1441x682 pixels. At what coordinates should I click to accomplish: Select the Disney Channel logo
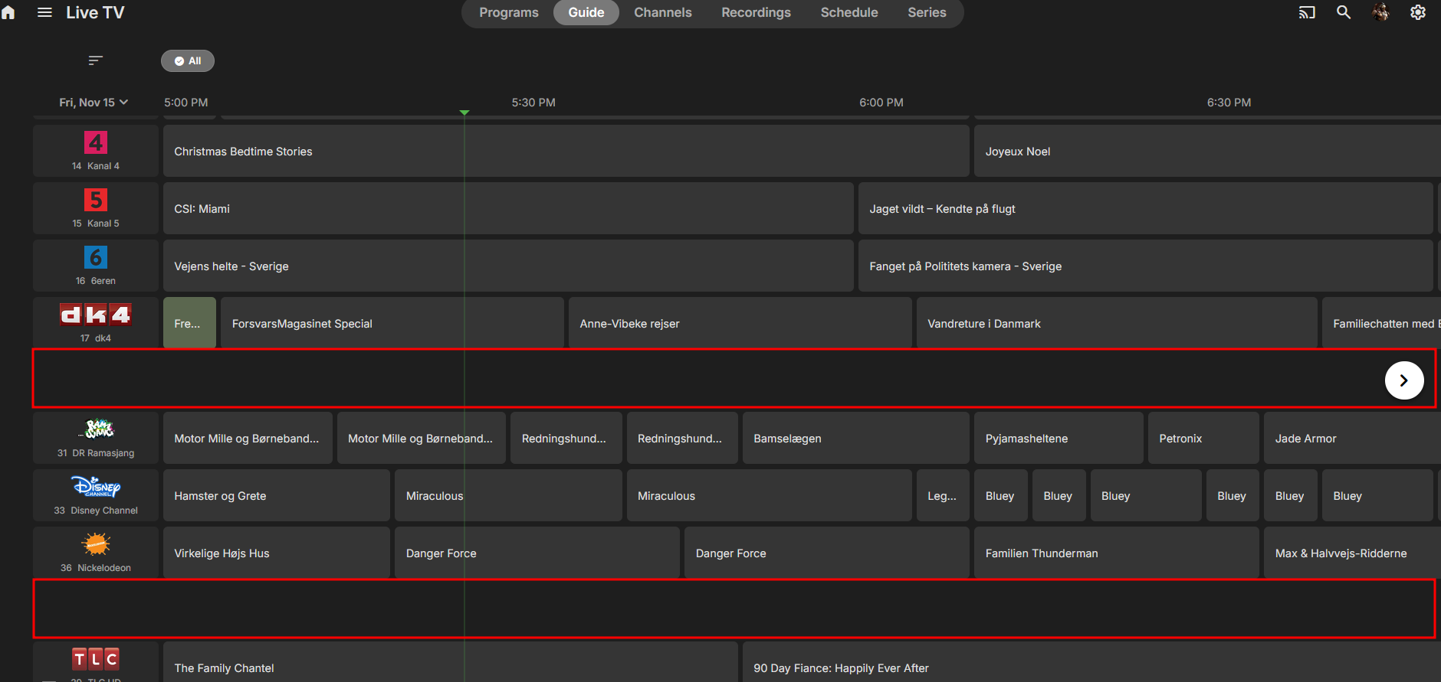click(96, 487)
